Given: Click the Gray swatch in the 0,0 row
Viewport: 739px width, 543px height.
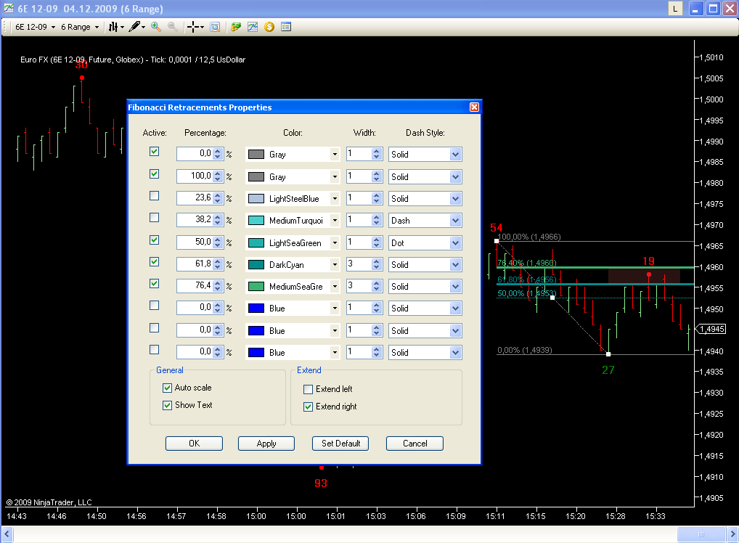Looking at the screenshot, I should 256,155.
